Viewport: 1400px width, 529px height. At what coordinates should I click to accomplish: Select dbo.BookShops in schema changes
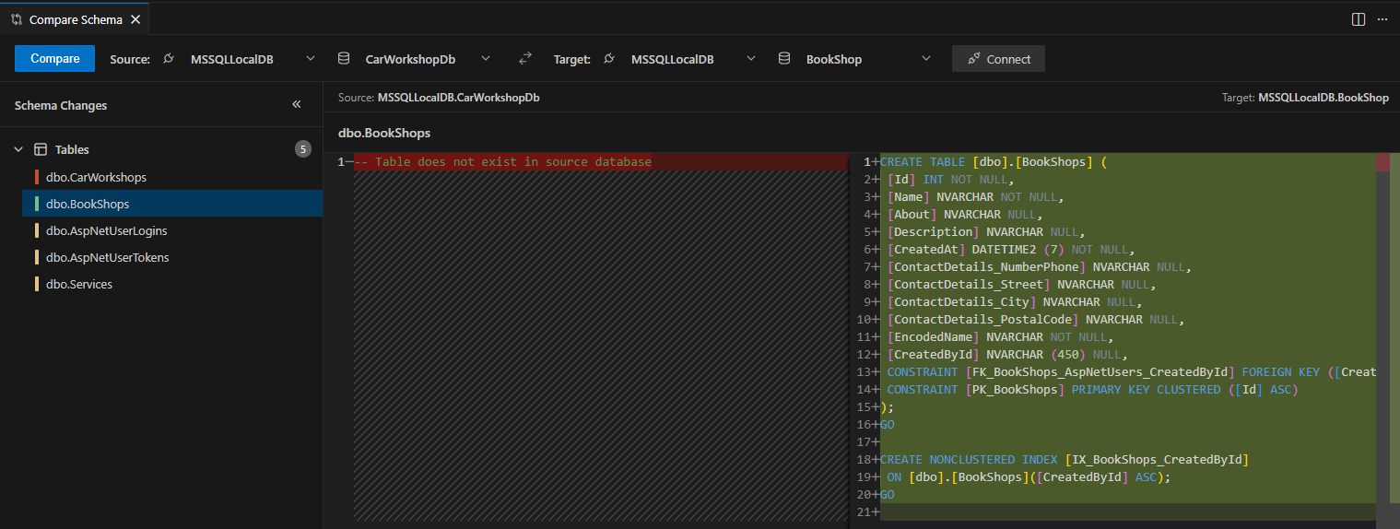[172, 204]
